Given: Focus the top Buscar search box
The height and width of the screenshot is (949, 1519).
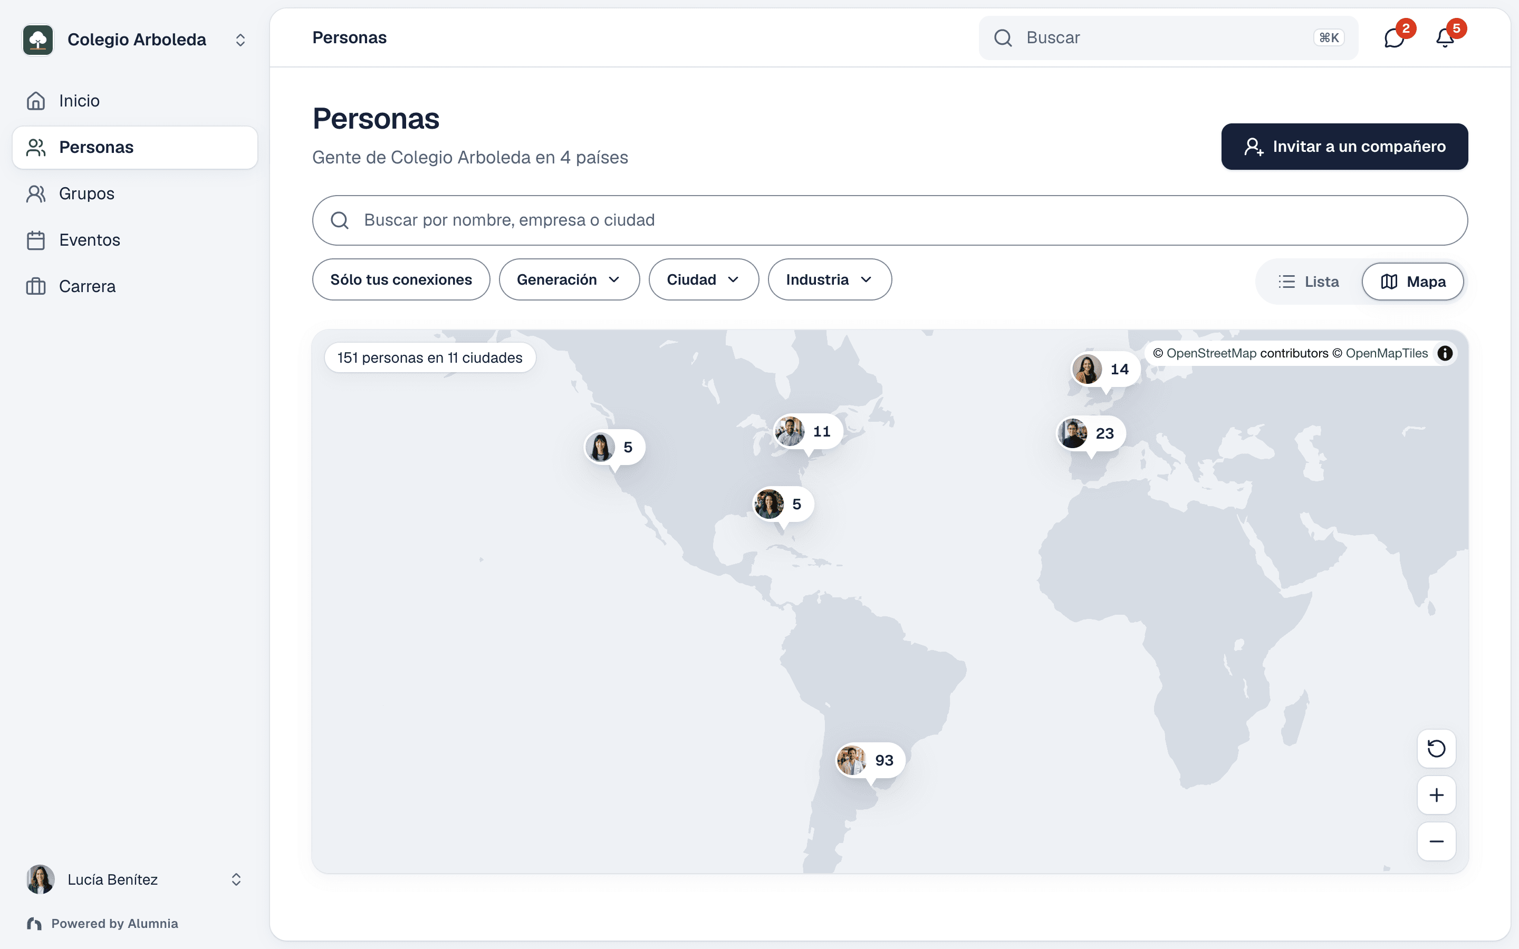Looking at the screenshot, I should point(1168,38).
